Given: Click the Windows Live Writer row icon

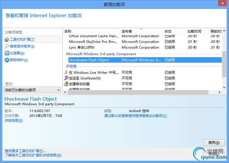Looking at the screenshot, I should coord(66,73).
